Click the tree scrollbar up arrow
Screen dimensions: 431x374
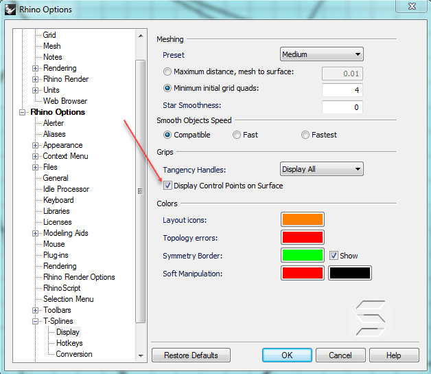141,36
